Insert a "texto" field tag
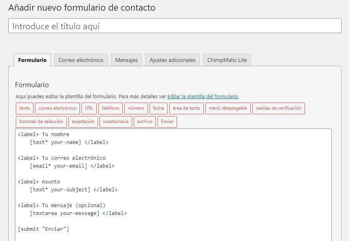The height and width of the screenshot is (241, 349). point(24,108)
